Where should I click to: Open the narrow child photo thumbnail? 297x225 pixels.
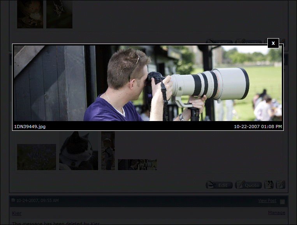pos(108,151)
